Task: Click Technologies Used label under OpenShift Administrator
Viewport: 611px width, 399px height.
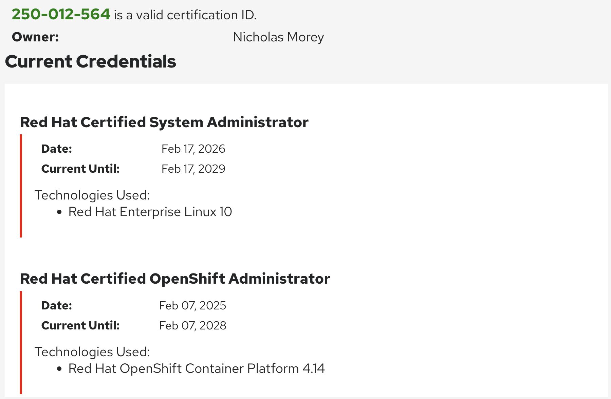Action: pos(92,352)
